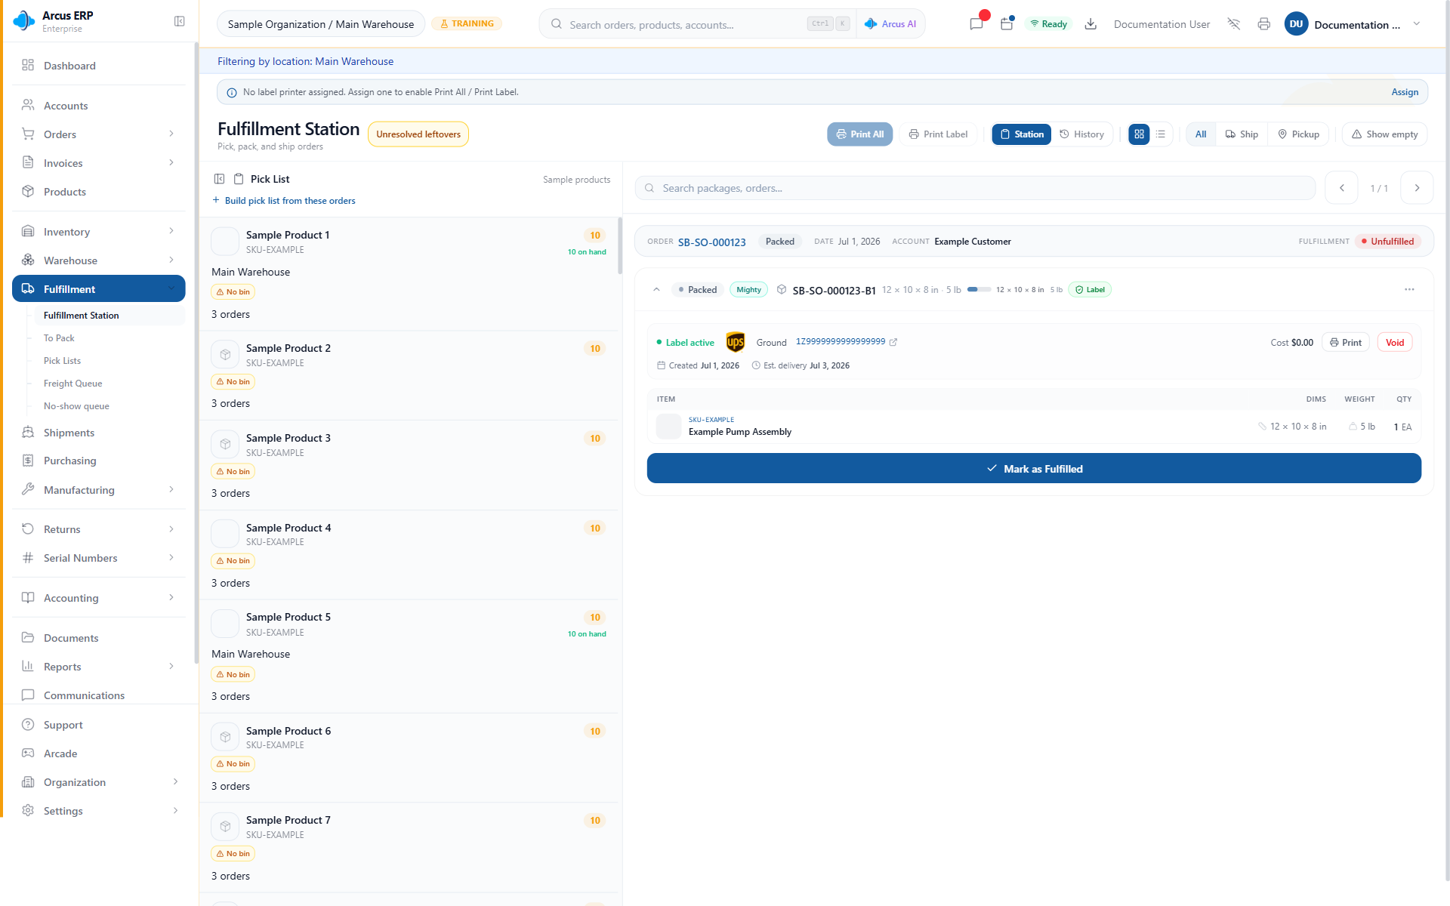Click the UPS carrier logo
This screenshot has width=1450, height=906.
[x=736, y=342]
